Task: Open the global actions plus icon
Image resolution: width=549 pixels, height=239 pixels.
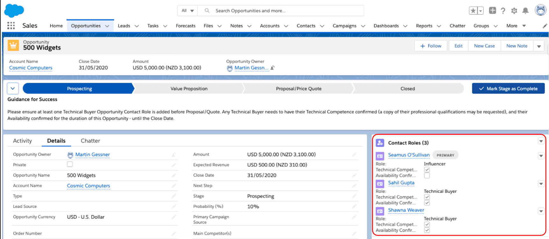Action: [x=492, y=10]
